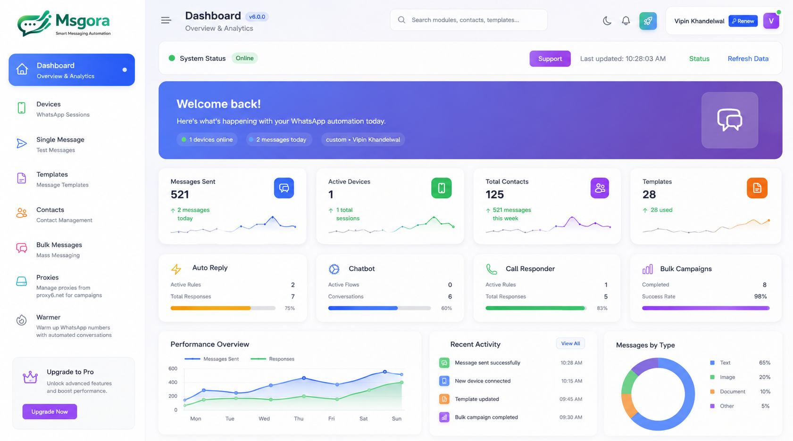The height and width of the screenshot is (441, 793).
Task: Click custom • Vipin Khandelwal chip
Action: click(x=363, y=139)
